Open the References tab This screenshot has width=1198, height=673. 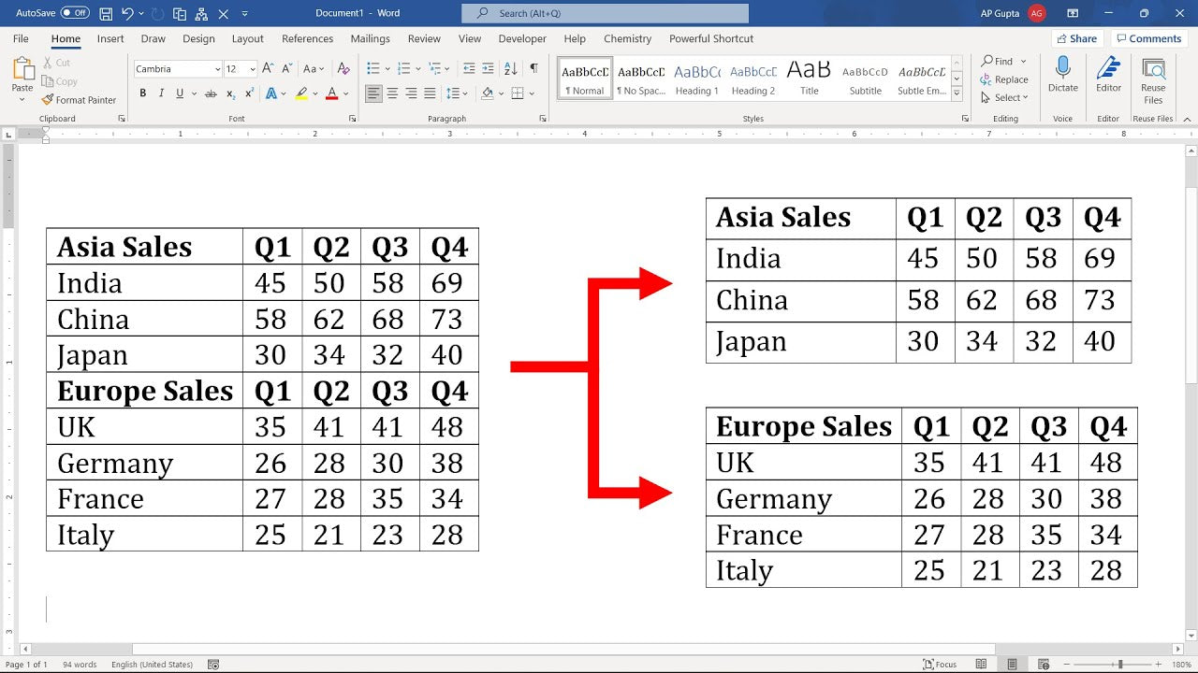coord(307,38)
